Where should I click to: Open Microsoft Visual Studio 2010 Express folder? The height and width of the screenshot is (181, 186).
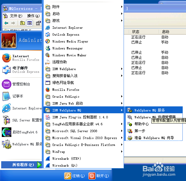pos(84,138)
